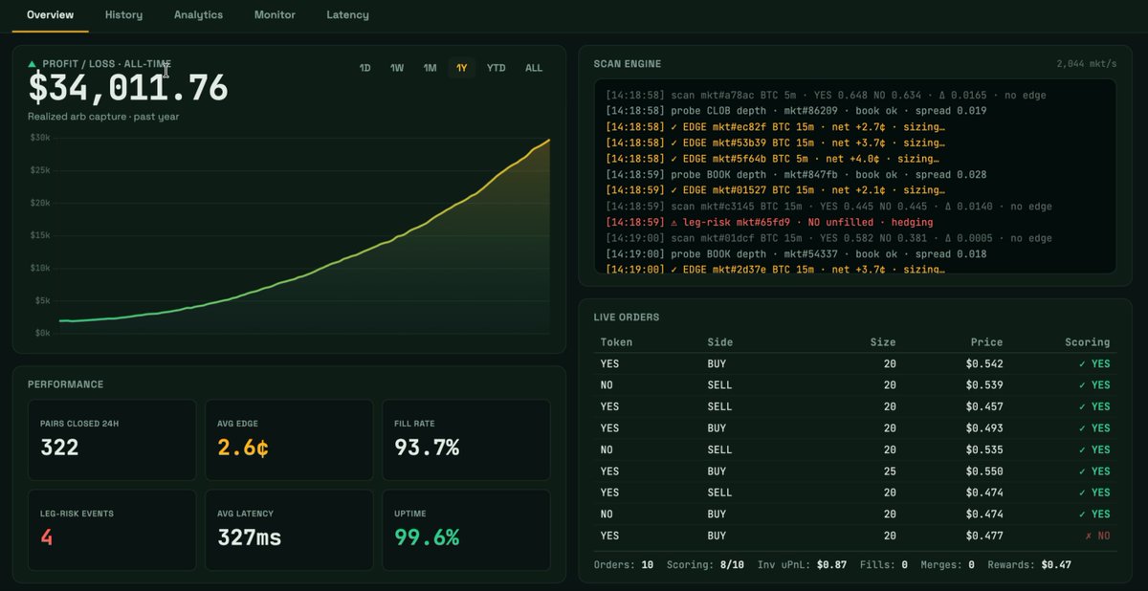This screenshot has height=591, width=1148.
Task: Click the Fill Rate value 93.7%
Action: [427, 448]
